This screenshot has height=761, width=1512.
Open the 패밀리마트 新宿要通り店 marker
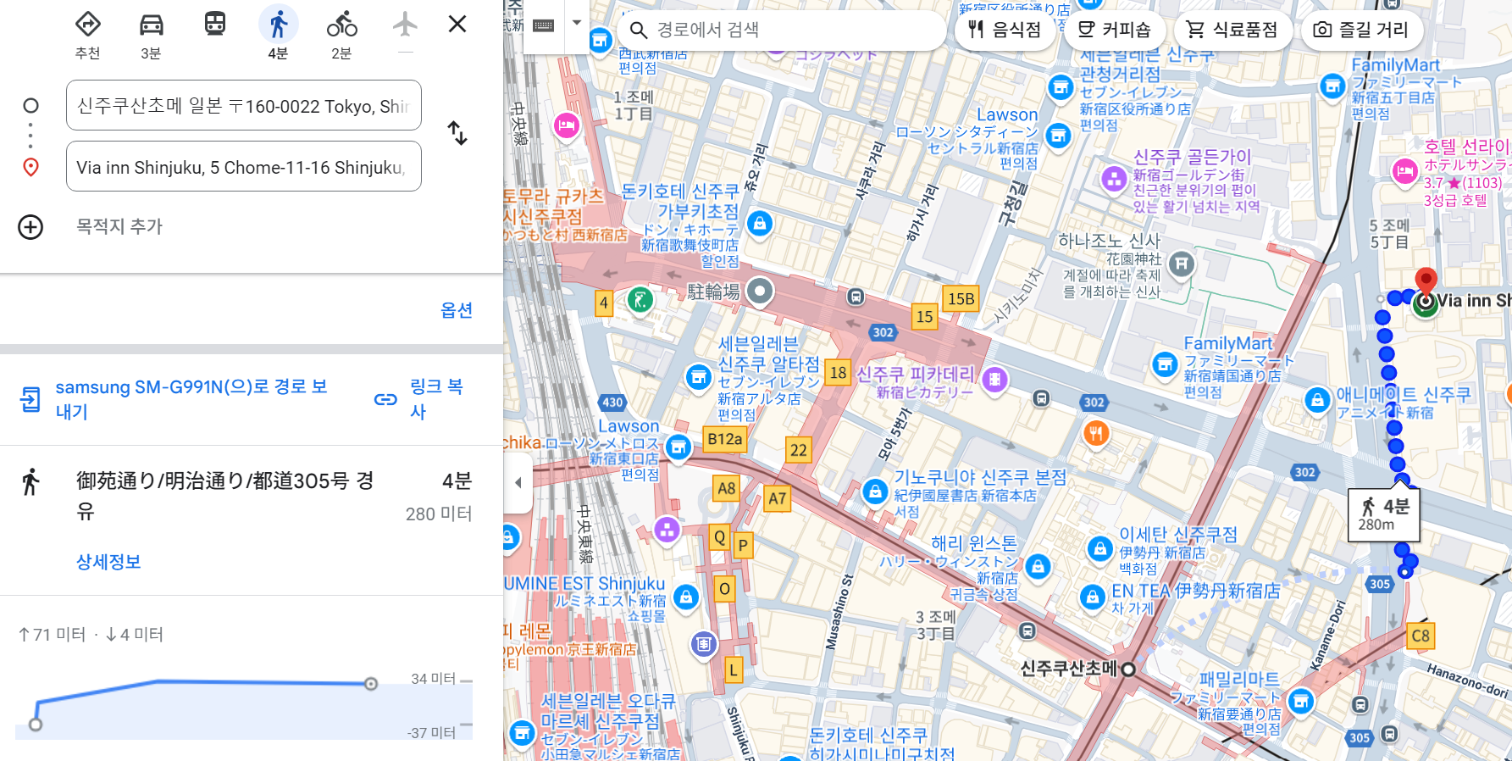tap(1301, 702)
